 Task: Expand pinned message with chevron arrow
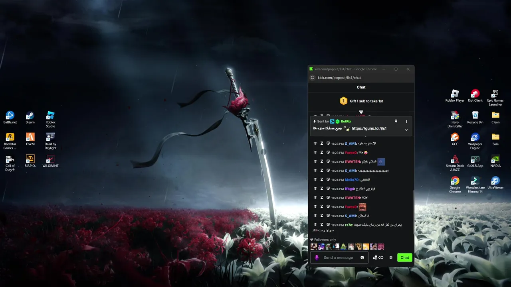tap(406, 130)
